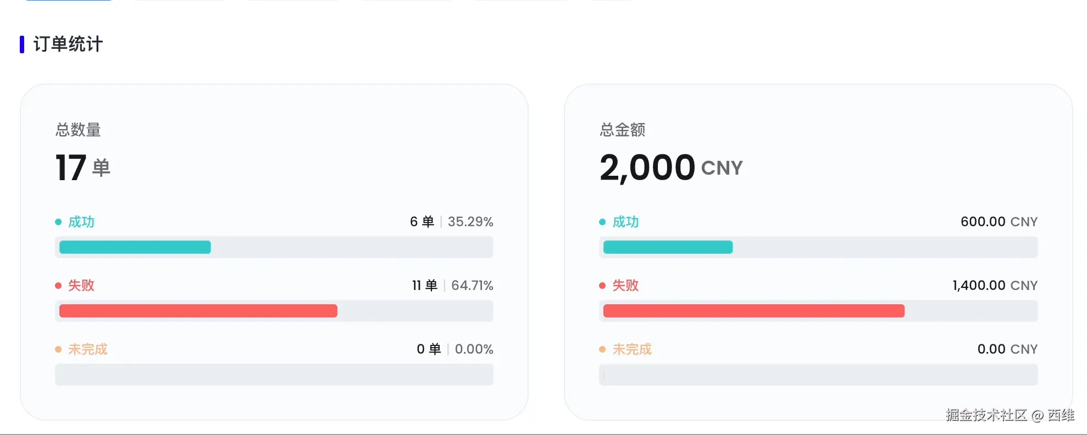Select the 订单统计 section heading
This screenshot has height=435, width=1087.
click(68, 44)
